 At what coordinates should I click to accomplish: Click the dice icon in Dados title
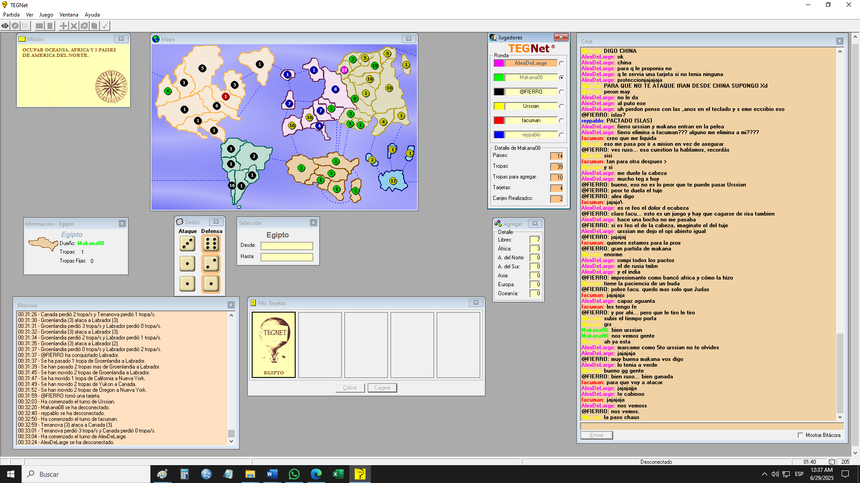(180, 222)
